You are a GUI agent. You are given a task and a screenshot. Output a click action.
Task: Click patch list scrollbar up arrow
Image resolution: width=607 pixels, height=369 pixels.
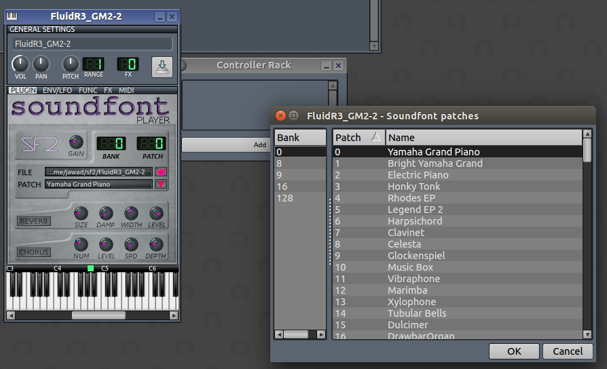(587, 134)
